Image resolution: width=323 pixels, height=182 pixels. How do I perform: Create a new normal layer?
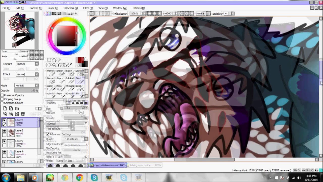click(5, 109)
